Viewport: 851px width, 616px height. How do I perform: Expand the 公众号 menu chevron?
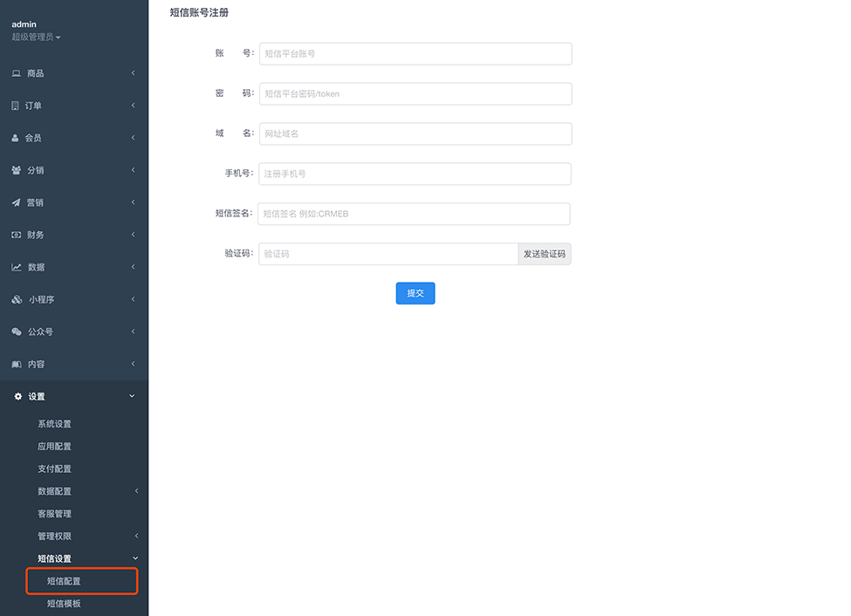pyautogui.click(x=133, y=332)
